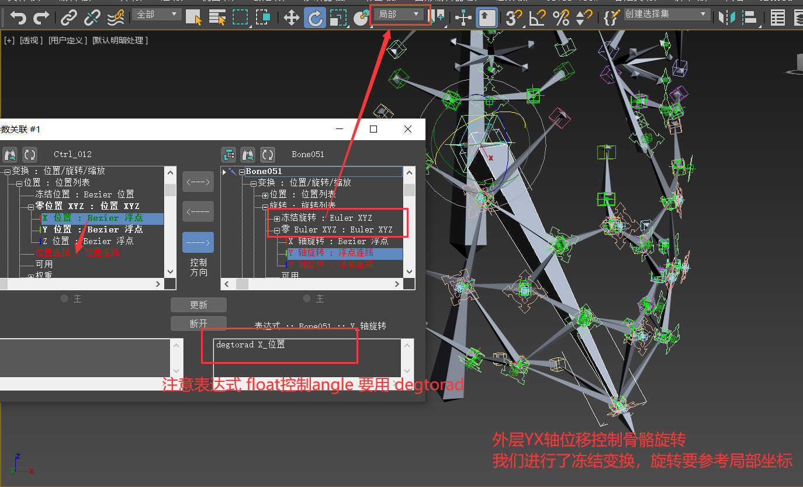803x487 pixels.
Task: Click show-all-tracks tree icon beside Bone051
Action: coord(229,155)
